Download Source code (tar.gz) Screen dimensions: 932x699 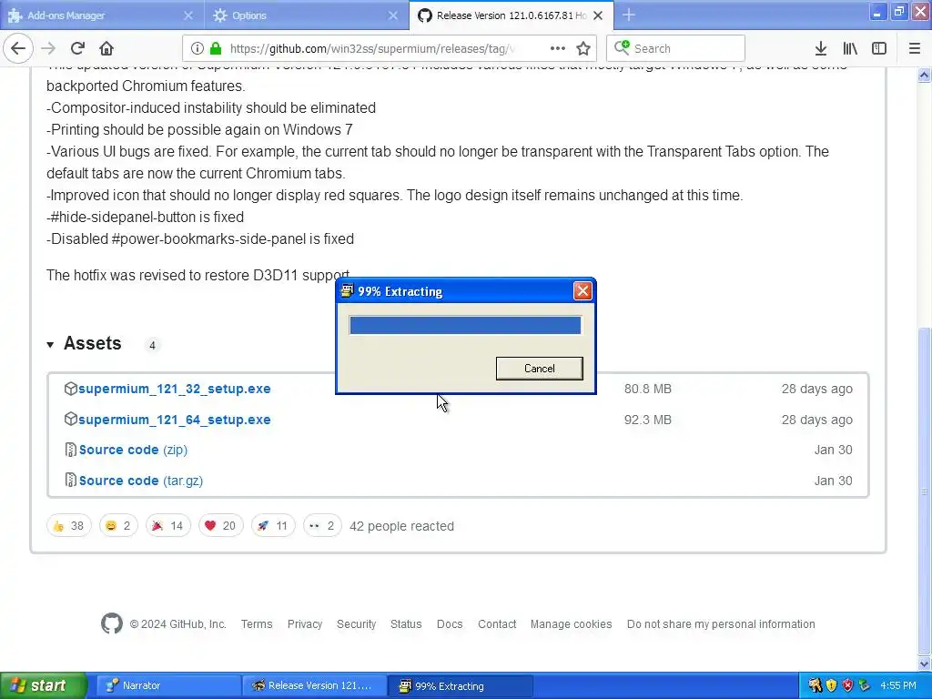point(141,481)
